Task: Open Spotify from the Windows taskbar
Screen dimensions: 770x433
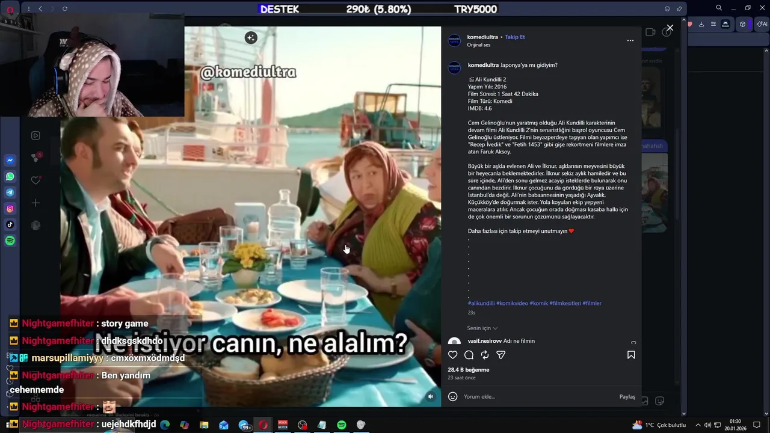Action: [x=342, y=425]
